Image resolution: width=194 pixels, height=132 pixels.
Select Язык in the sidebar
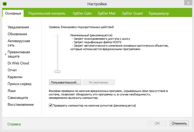tap(12, 91)
